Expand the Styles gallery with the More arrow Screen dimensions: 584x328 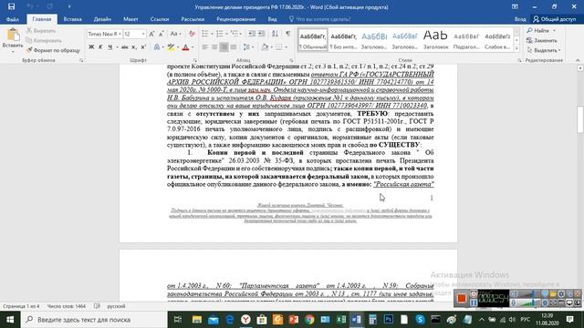(x=516, y=48)
